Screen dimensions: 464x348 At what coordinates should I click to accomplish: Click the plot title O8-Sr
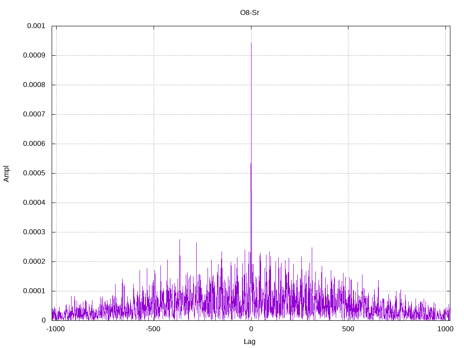(250, 13)
